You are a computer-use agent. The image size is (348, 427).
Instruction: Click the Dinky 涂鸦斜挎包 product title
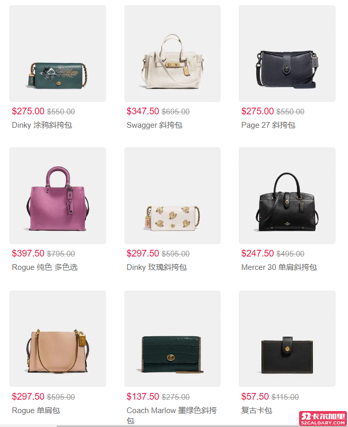click(x=42, y=125)
